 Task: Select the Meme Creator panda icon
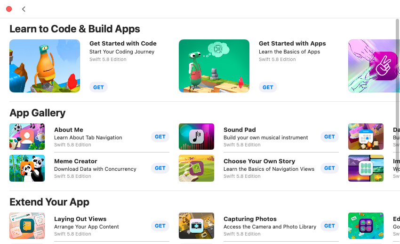click(x=27, y=168)
